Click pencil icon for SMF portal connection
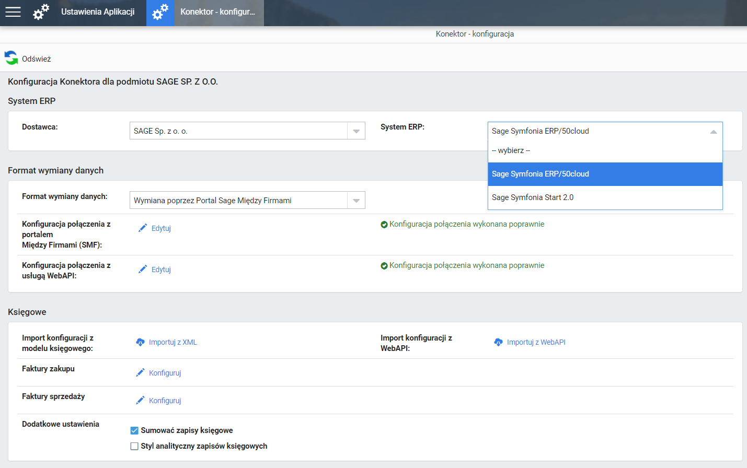Viewport: 747px width, 468px height. click(x=143, y=228)
